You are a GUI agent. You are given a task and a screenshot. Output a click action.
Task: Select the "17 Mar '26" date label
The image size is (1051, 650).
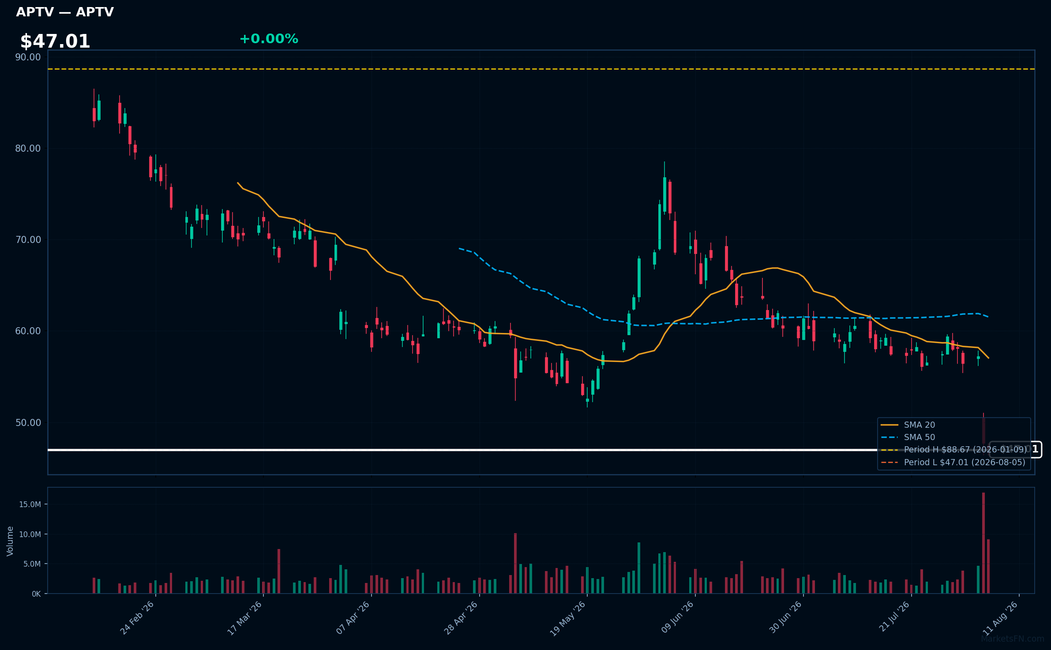tap(244, 618)
